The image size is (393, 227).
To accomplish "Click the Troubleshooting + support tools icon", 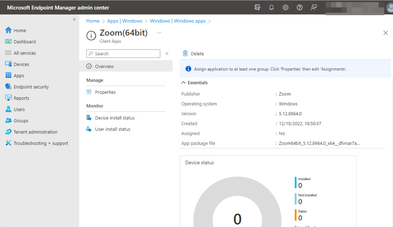I will (8, 143).
